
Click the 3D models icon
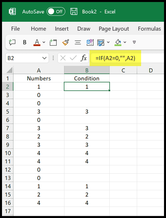(90, 42)
